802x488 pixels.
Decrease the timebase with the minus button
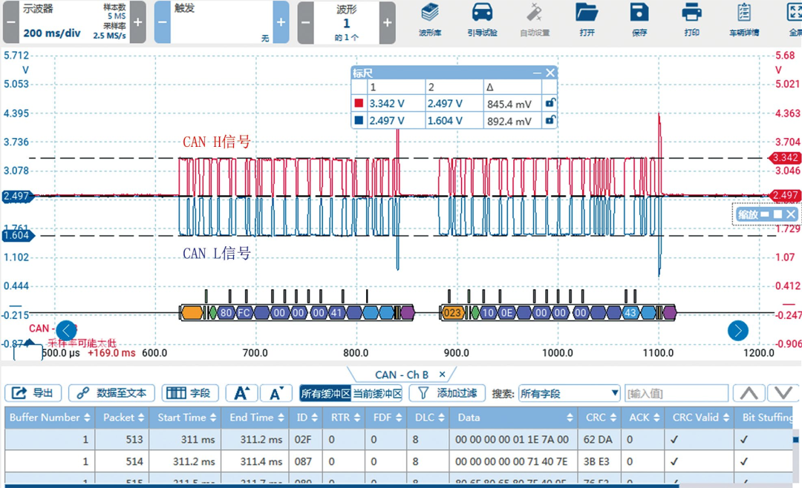pyautogui.click(x=11, y=22)
